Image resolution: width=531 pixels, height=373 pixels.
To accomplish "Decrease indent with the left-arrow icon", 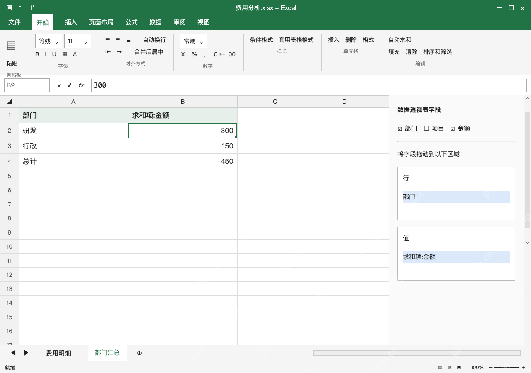I will click(x=108, y=52).
